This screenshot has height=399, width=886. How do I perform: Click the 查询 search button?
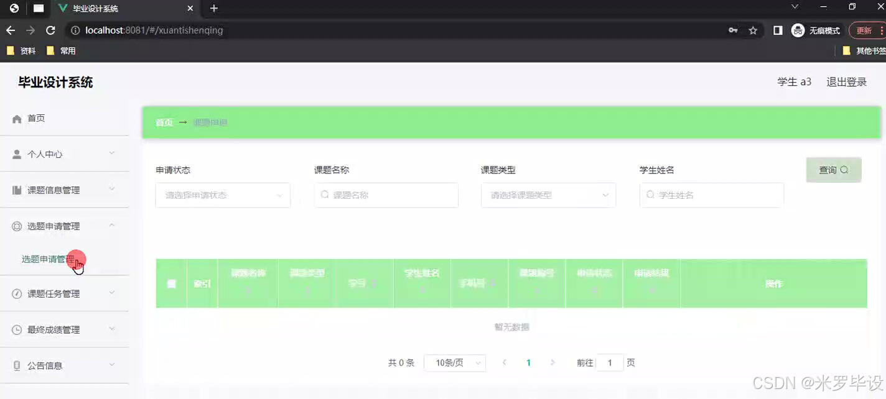833,169
